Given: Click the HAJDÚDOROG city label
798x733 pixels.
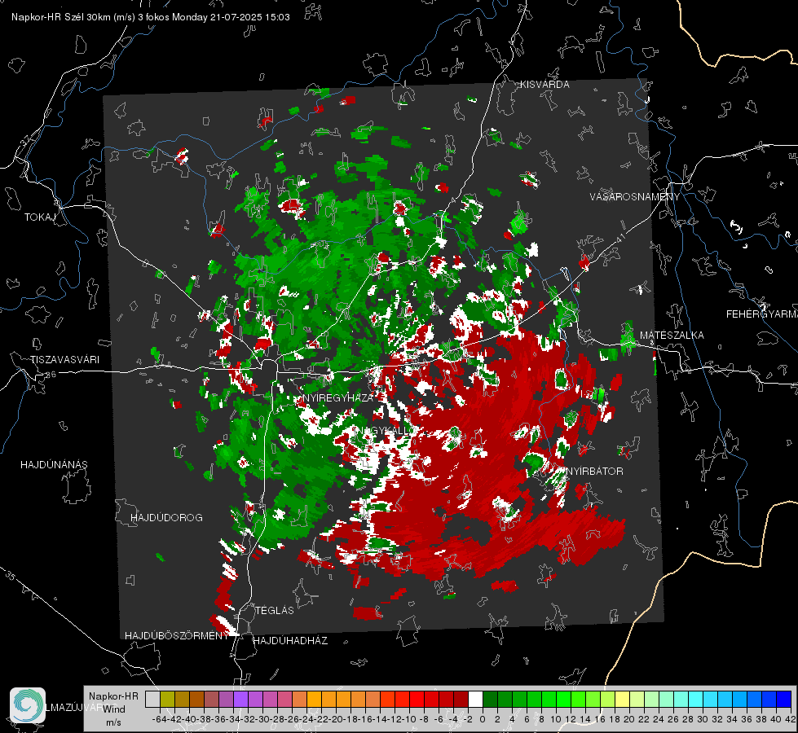Looking at the screenshot, I should 166,517.
